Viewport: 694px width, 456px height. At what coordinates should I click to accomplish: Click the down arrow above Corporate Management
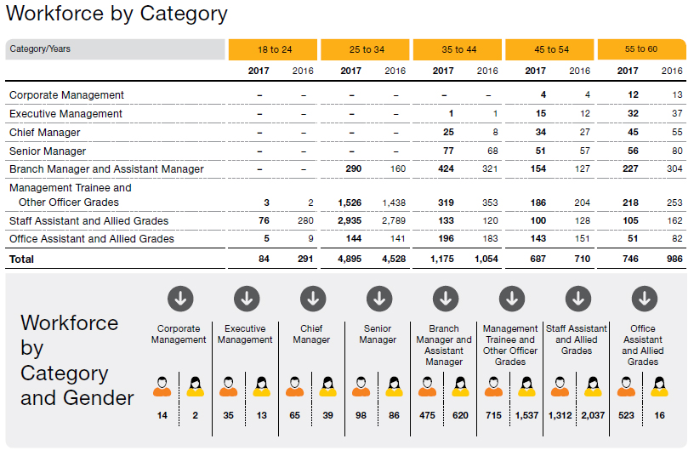[179, 299]
